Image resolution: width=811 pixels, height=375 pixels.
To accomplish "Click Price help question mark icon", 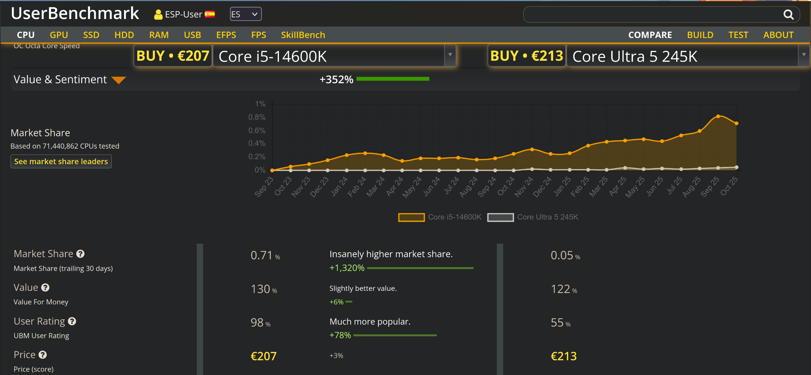I will click(43, 355).
